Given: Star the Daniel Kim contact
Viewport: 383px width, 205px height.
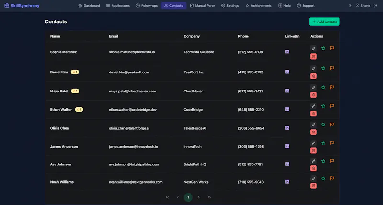Looking at the screenshot, I should coord(323,68).
